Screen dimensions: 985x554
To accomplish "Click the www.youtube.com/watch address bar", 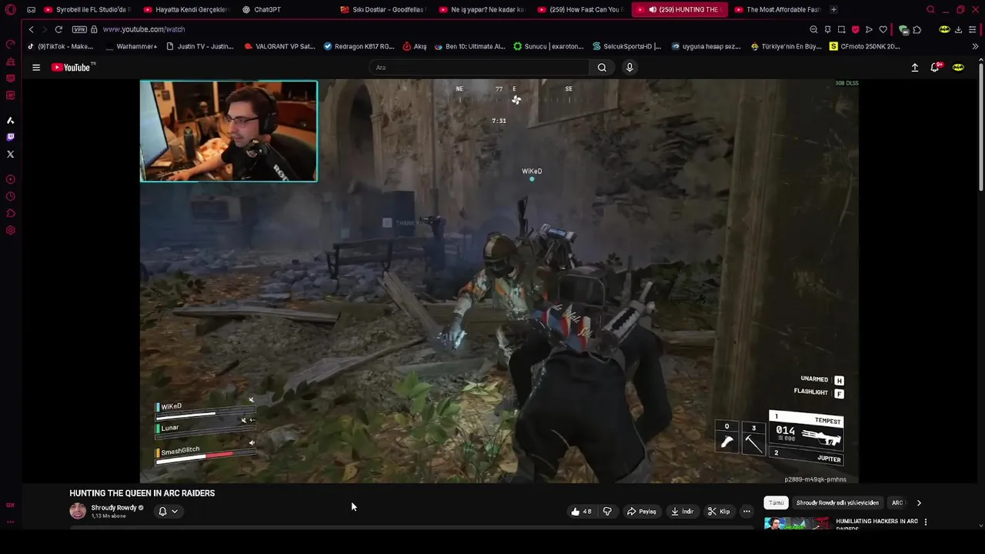I will 143,29.
